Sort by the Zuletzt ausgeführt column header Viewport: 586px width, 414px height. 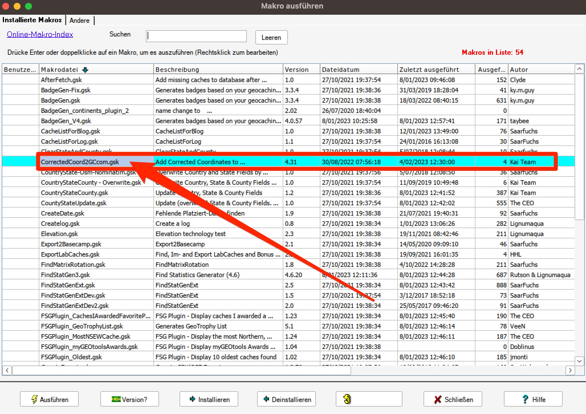pos(436,70)
